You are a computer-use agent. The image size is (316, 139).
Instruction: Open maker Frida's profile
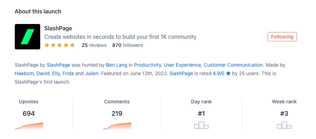(68, 73)
